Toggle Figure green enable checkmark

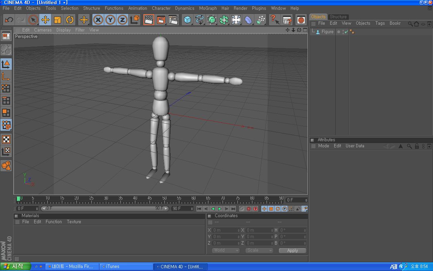tap(346, 32)
